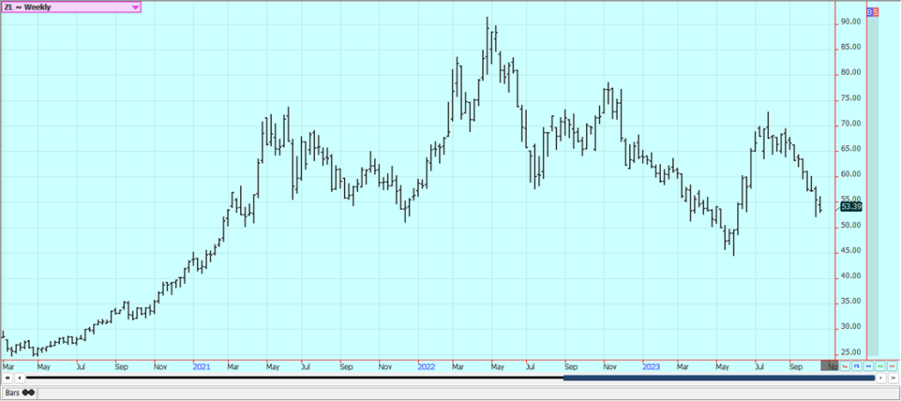Click the dark blue time scrollbar thumb
The height and width of the screenshot is (401, 901).
tap(719, 378)
